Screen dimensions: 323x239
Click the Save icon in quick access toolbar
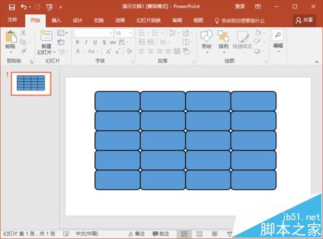pos(12,7)
